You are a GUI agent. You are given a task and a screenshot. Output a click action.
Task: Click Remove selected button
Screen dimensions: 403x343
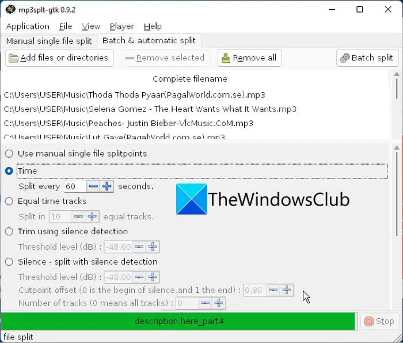click(165, 58)
